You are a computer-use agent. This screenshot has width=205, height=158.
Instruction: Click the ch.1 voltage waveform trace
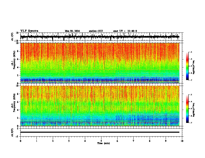pyautogui.click(x=100, y=37)
